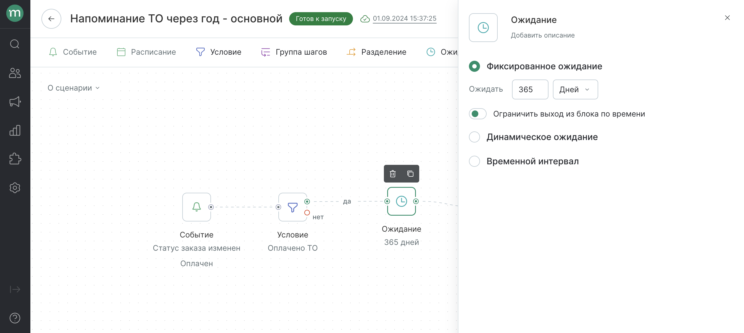
Task: Open search in the sidebar
Action: (x=15, y=44)
